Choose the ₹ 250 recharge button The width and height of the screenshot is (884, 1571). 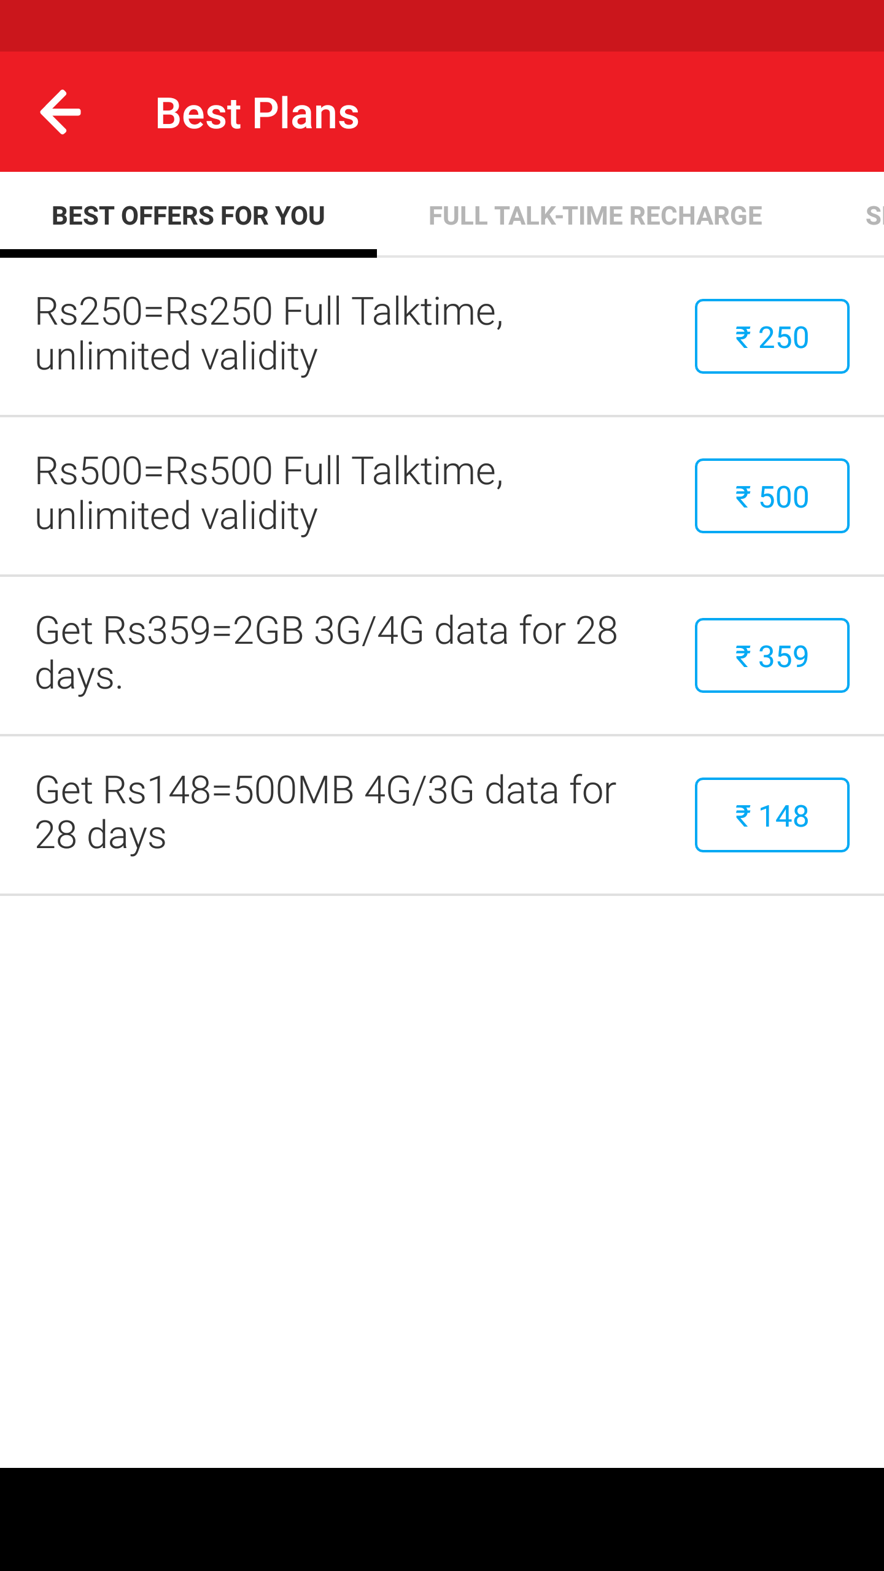[x=772, y=336]
